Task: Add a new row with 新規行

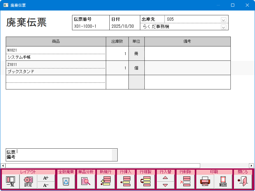Action: click(x=106, y=182)
